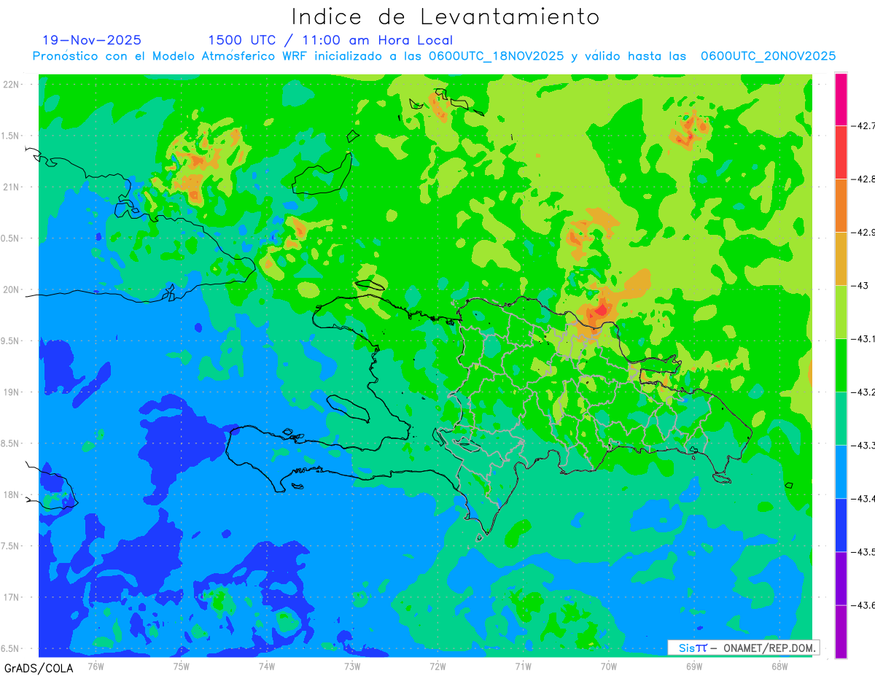This screenshot has width=875, height=676.
Task: Select the '0600UTC_18NOV2025' initialization time
Action: (x=496, y=56)
